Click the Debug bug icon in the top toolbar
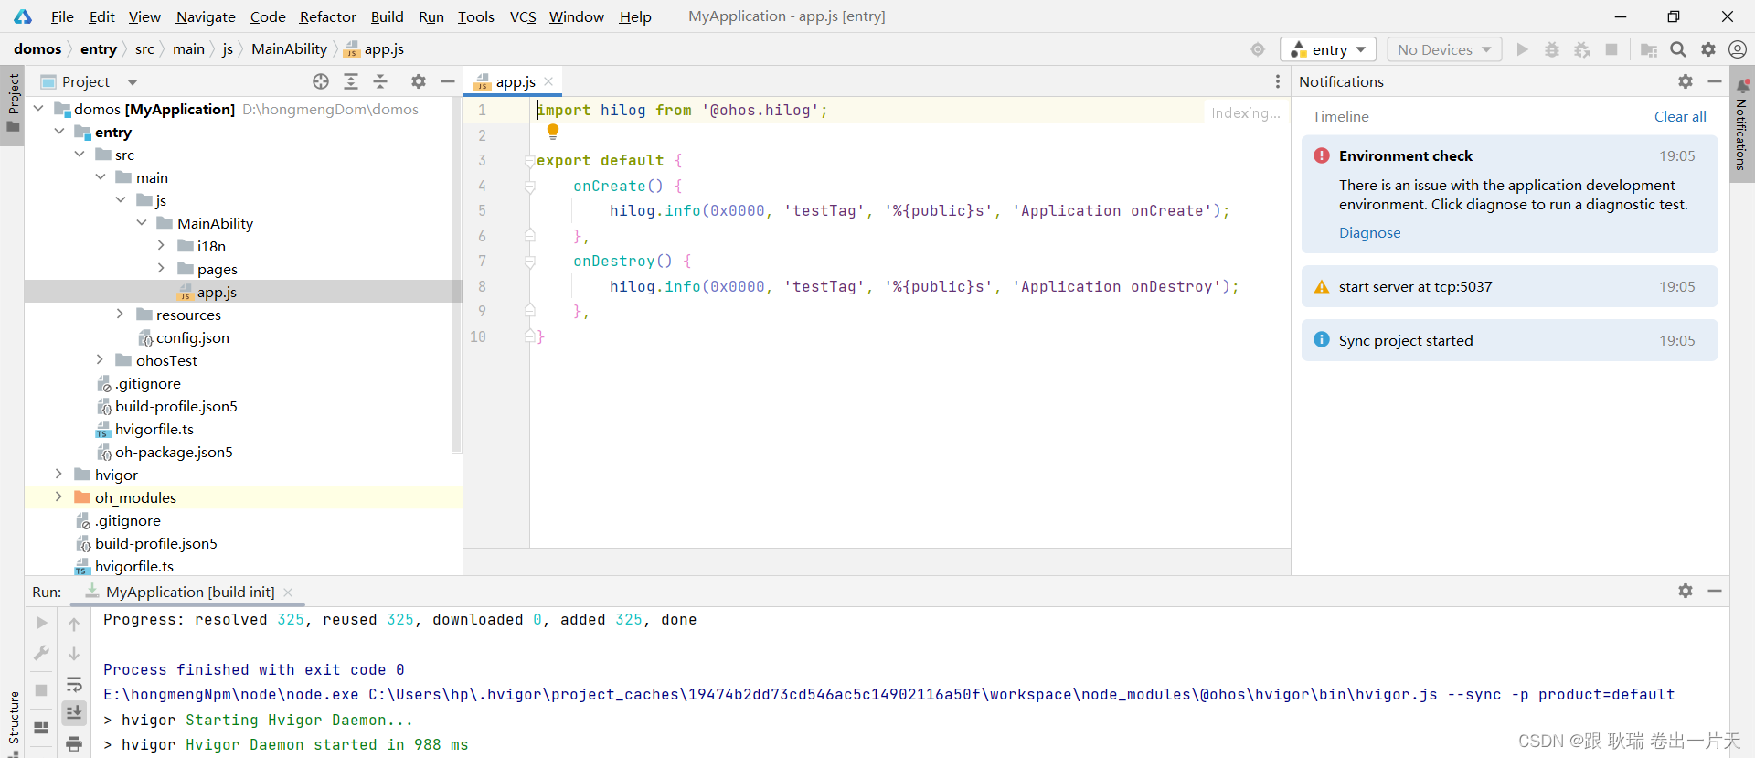Screen dimensions: 1755x758 point(1552,49)
